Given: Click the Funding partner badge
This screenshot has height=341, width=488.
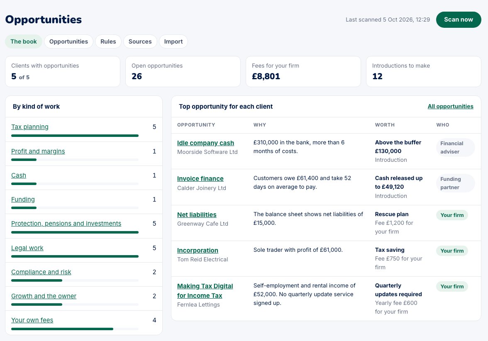Looking at the screenshot, I should click(455, 183).
